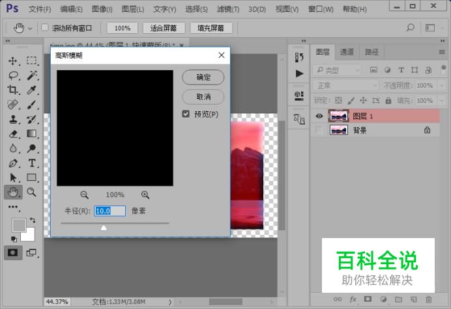Click the 取消 button in dialog
The image size is (451, 309).
pyautogui.click(x=203, y=96)
